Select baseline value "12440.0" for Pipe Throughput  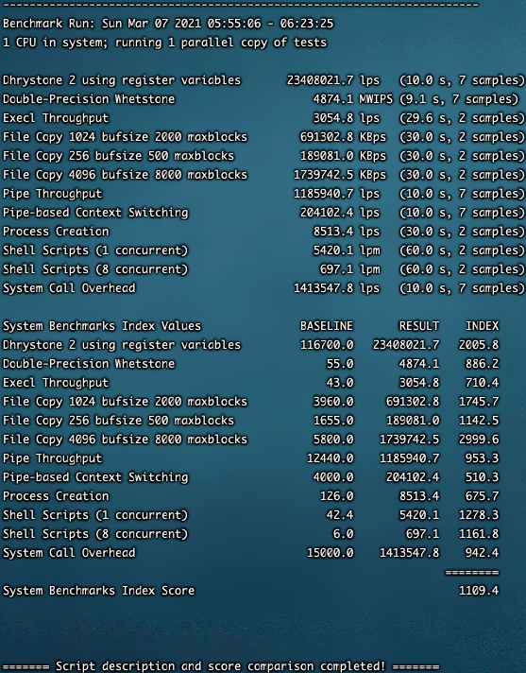[x=330, y=458]
